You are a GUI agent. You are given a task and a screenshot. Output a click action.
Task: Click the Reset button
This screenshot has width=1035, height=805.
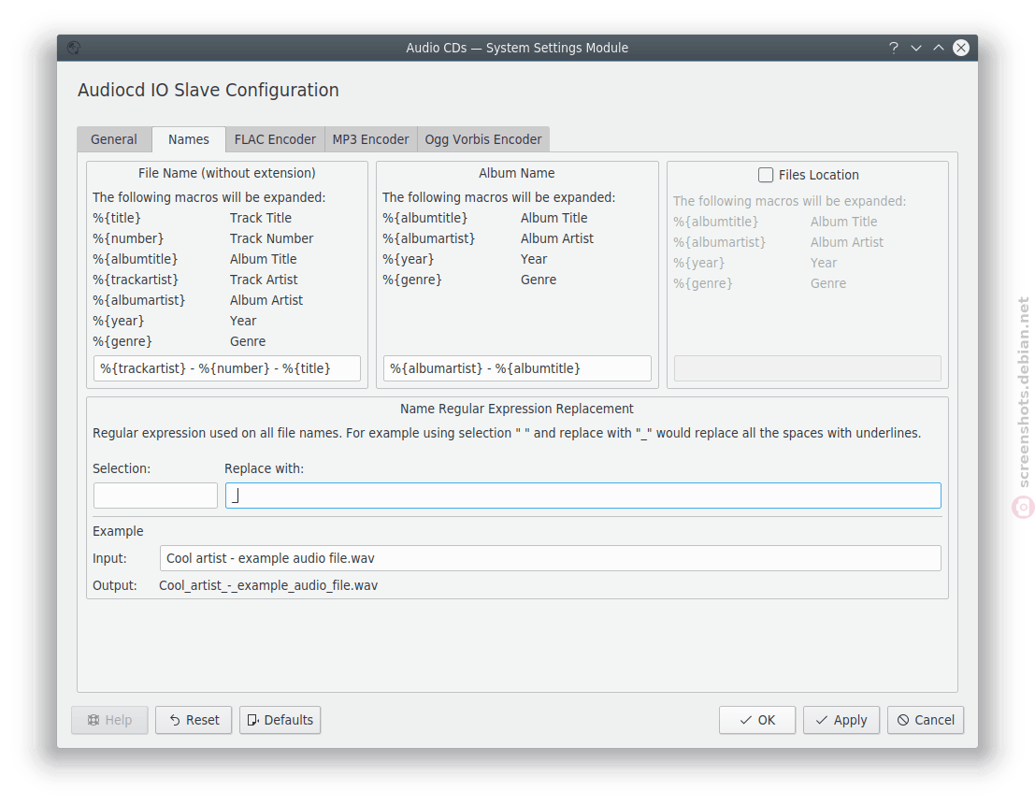[x=194, y=720]
